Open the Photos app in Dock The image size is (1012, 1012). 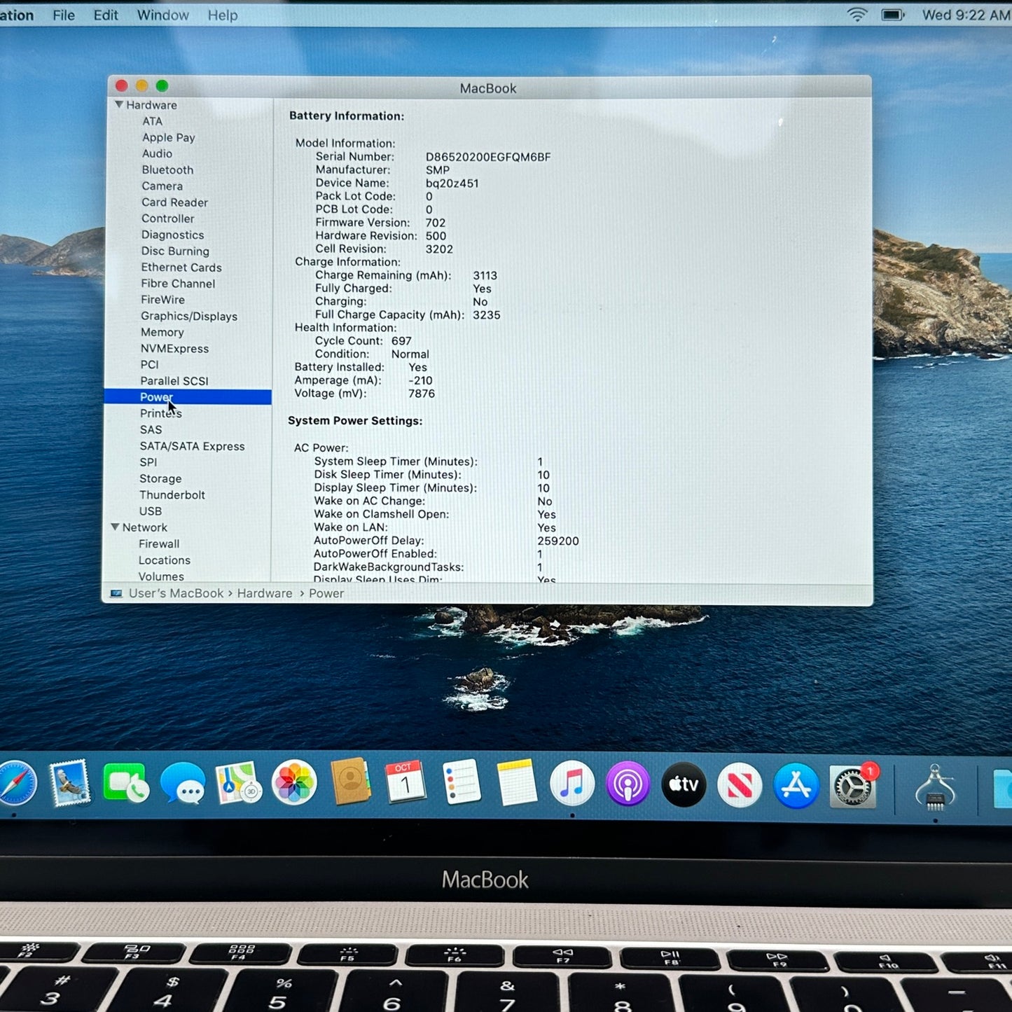pyautogui.click(x=294, y=784)
